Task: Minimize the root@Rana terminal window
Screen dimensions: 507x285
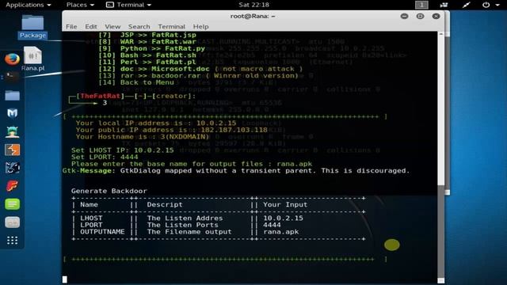Action: (x=404, y=16)
